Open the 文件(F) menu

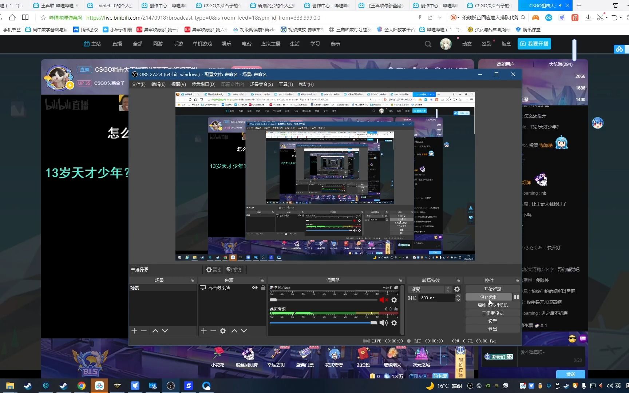139,84
